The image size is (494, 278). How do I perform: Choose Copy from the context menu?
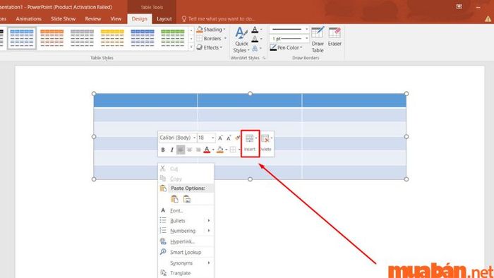coord(186,179)
